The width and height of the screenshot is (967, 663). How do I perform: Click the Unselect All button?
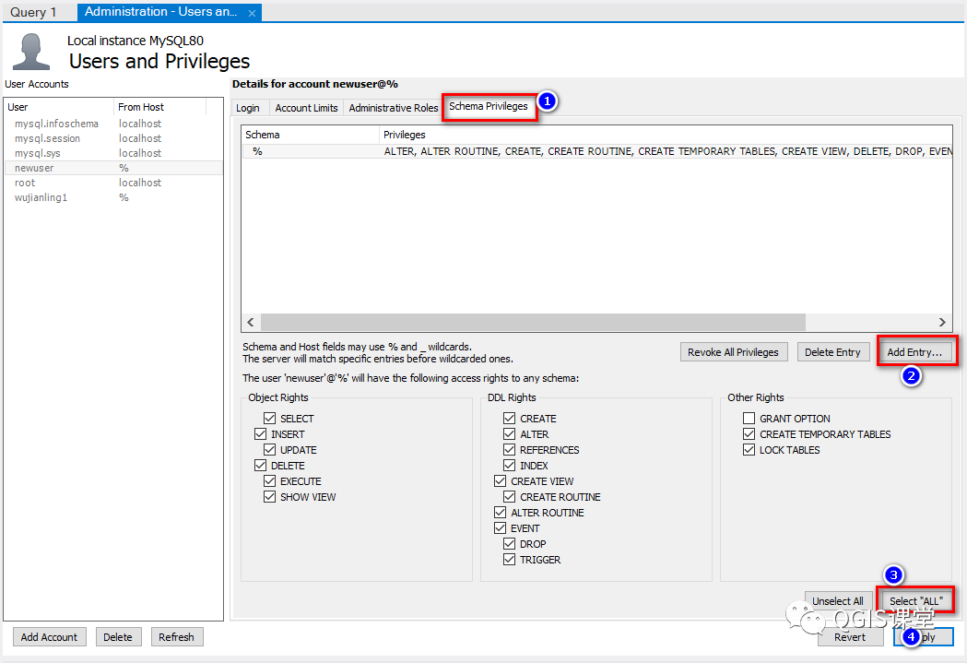point(838,600)
